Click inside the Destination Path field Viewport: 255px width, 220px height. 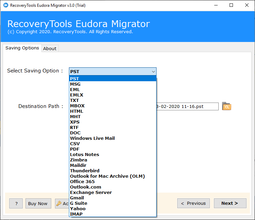(x=187, y=106)
